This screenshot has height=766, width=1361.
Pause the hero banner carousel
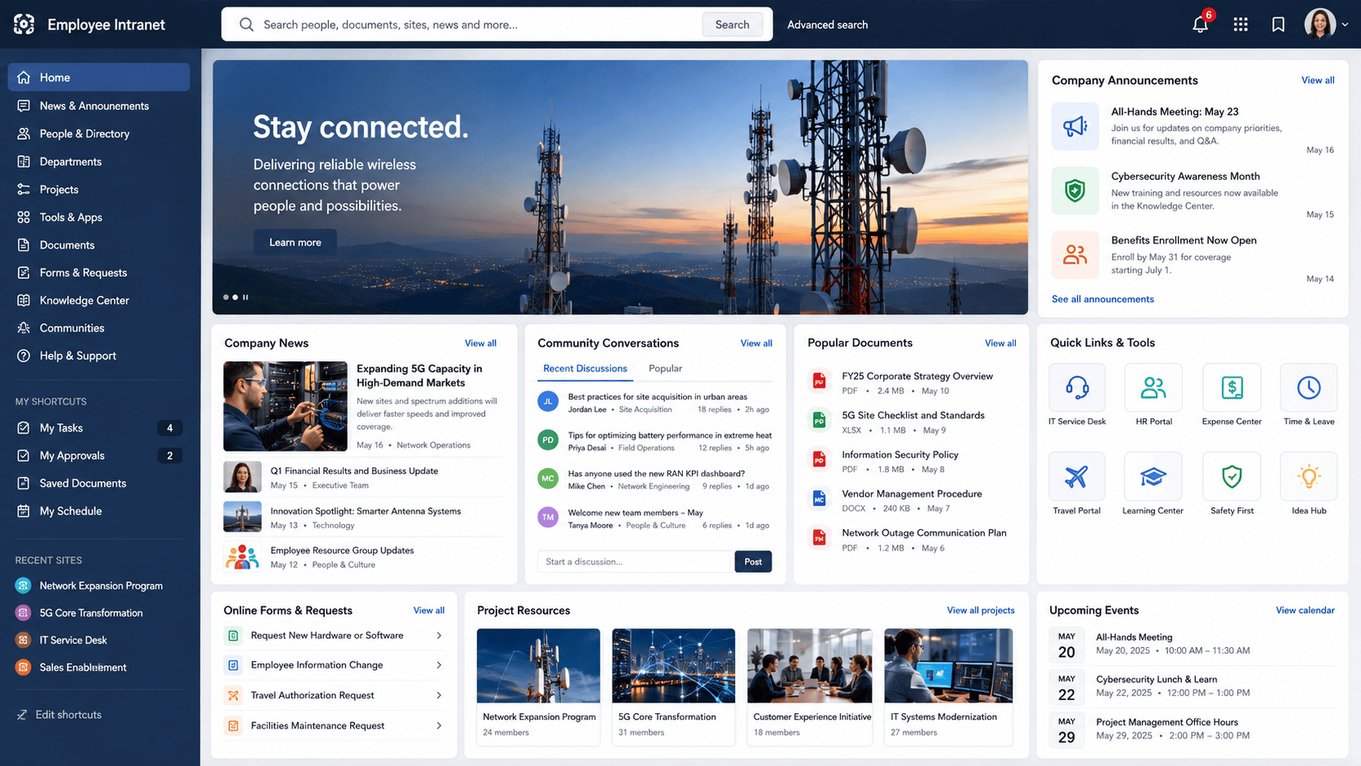pos(245,297)
